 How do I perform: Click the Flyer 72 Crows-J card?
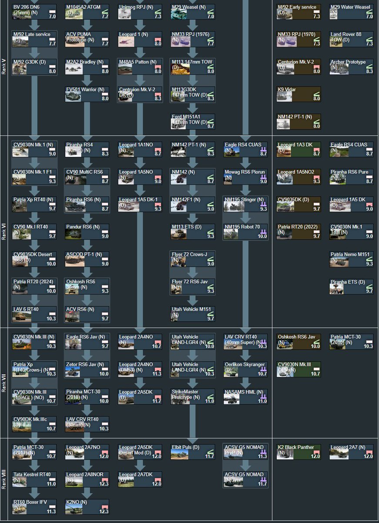pyautogui.click(x=193, y=258)
